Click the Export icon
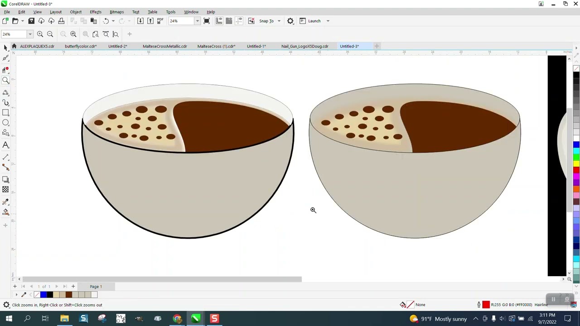The width and height of the screenshot is (580, 326). (150, 21)
